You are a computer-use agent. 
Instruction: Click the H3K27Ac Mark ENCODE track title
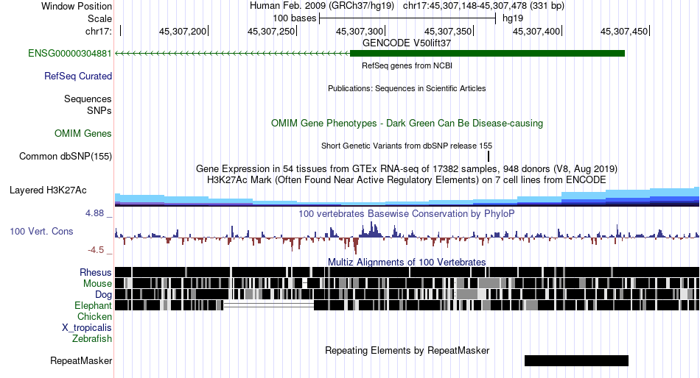[407, 180]
